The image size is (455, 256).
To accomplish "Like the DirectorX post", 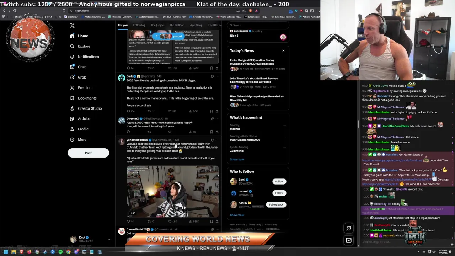I will click(x=170, y=132).
